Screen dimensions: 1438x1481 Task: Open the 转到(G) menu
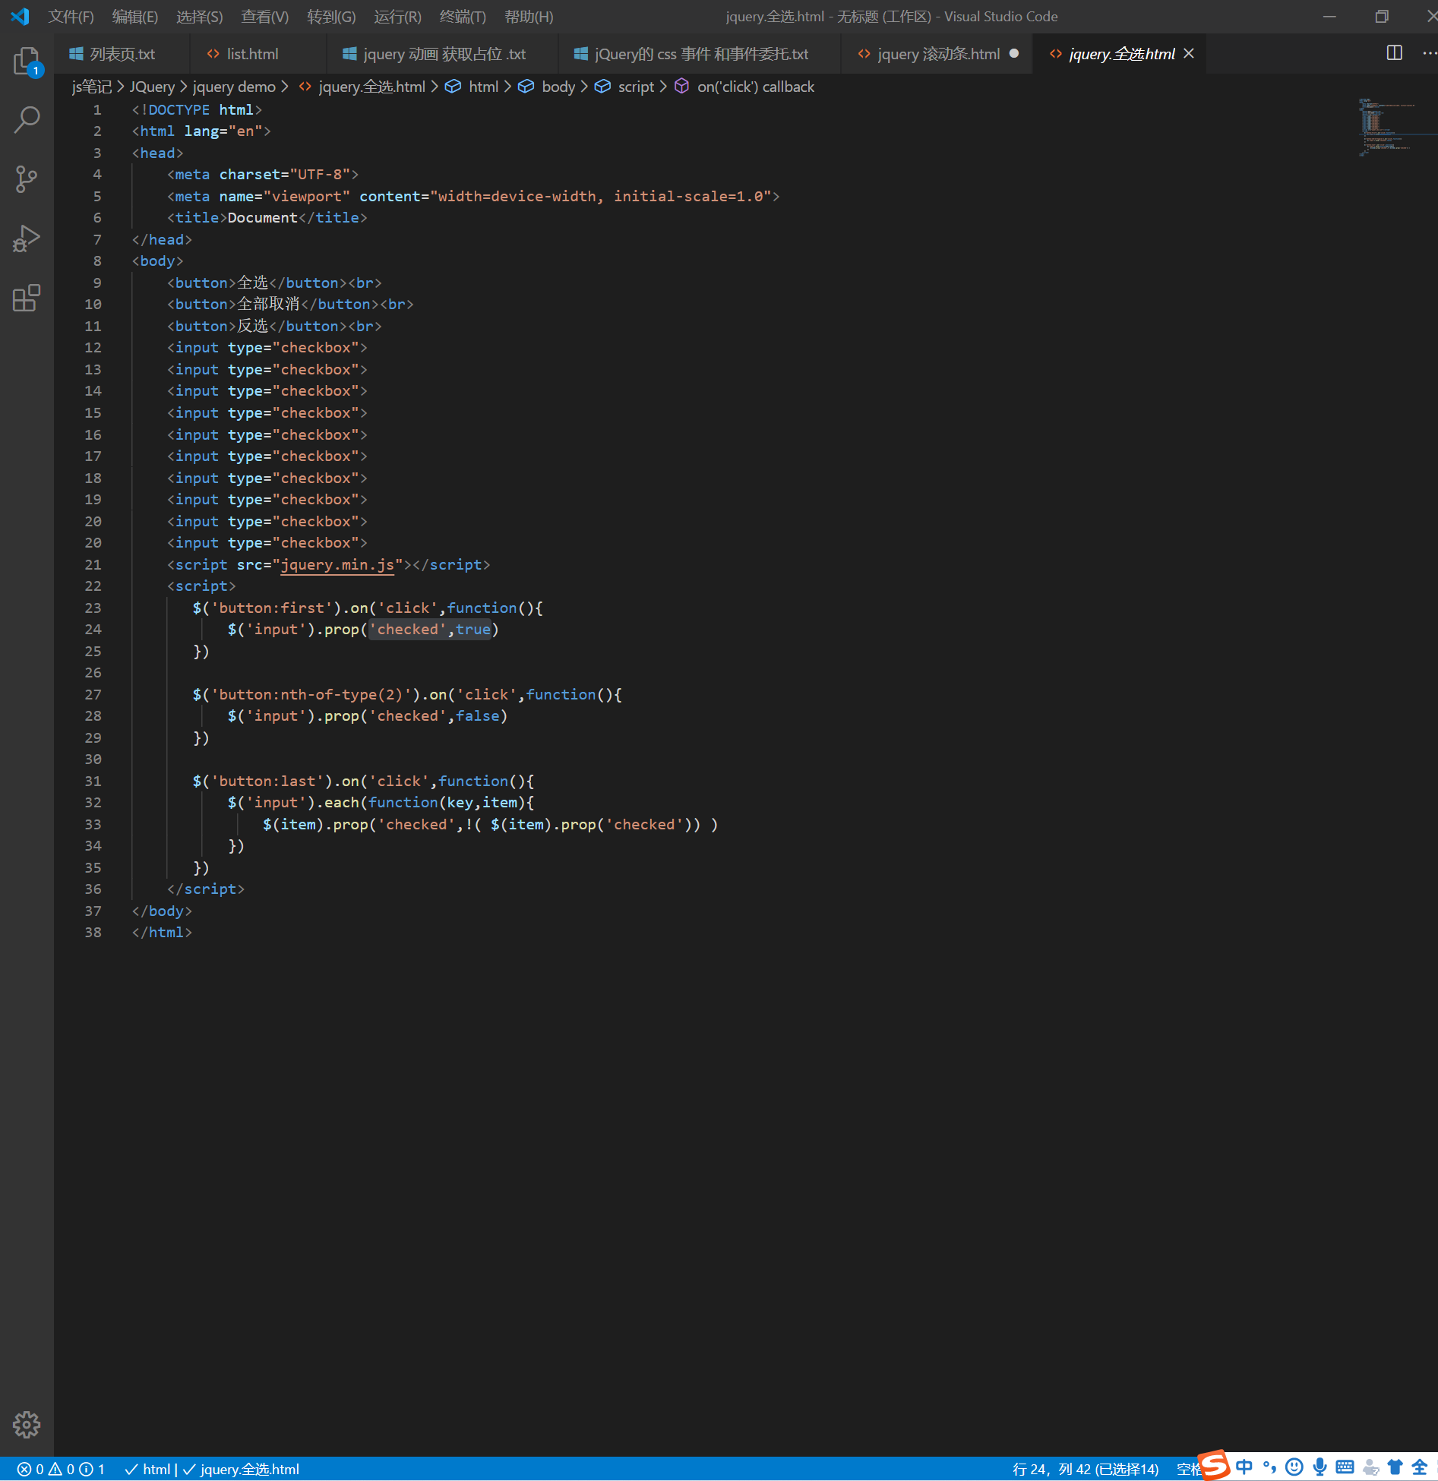pos(331,17)
